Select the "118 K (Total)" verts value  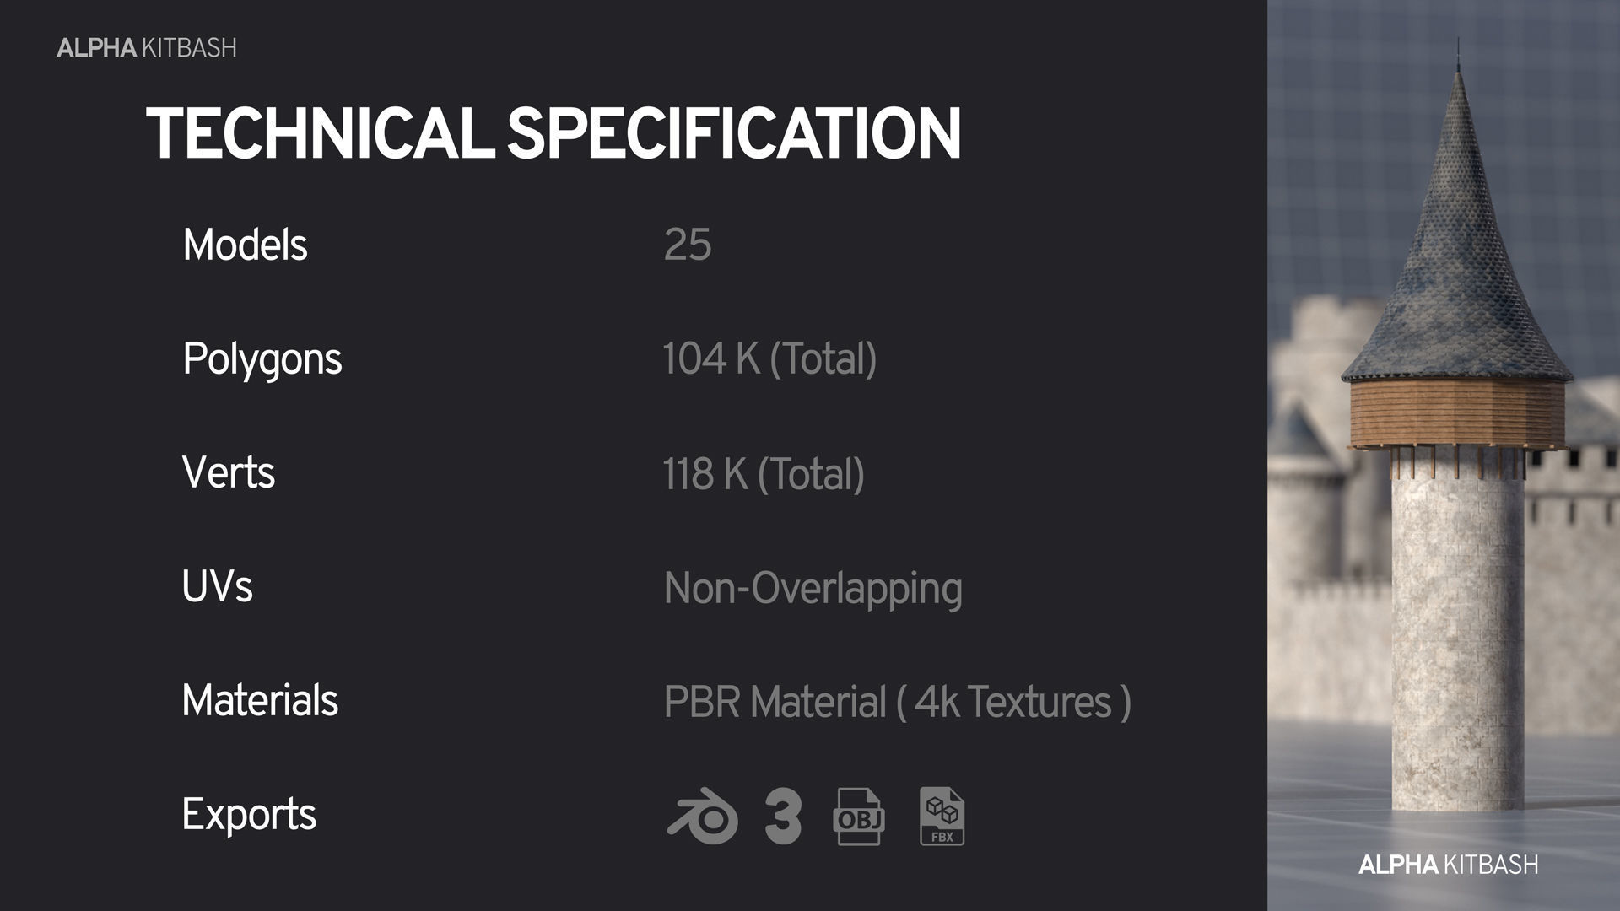pyautogui.click(x=764, y=473)
